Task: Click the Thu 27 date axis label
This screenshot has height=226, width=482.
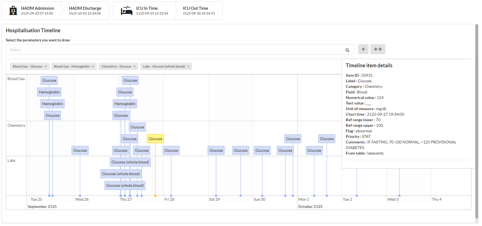Action: click(x=126, y=199)
